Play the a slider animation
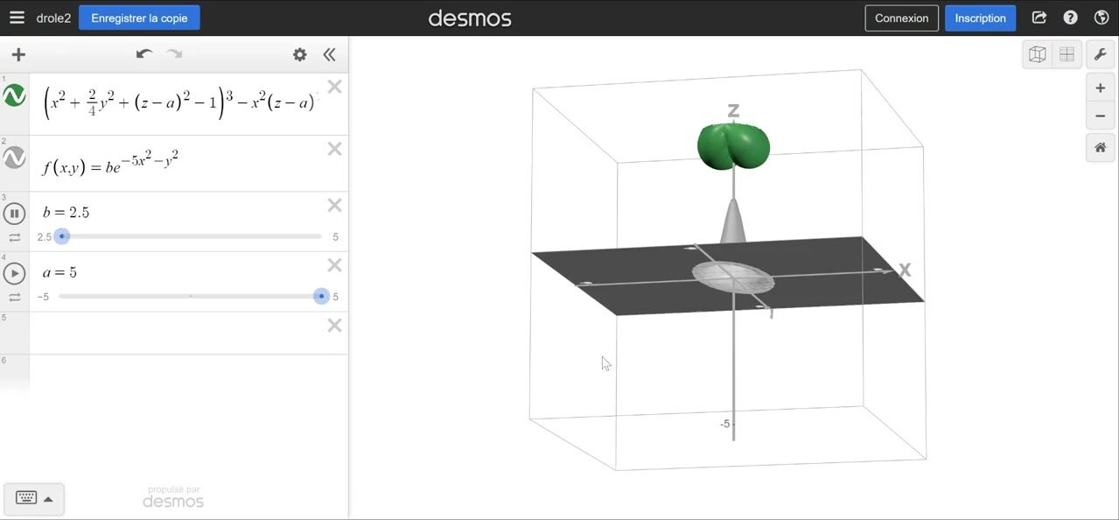This screenshot has height=520, width=1119. coord(15,273)
